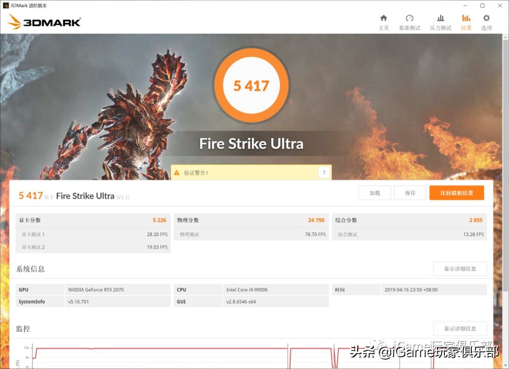Viewport: 509px width, 369px height.
Task: Click the 物理分数 score value 24 790
Action: [316, 220]
